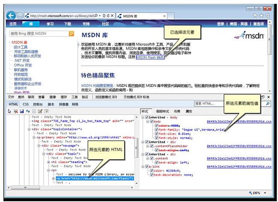Uncheck the a:link rule checkbox
Image resolution: width=278 pixels, height=202 pixels.
pos(147,166)
